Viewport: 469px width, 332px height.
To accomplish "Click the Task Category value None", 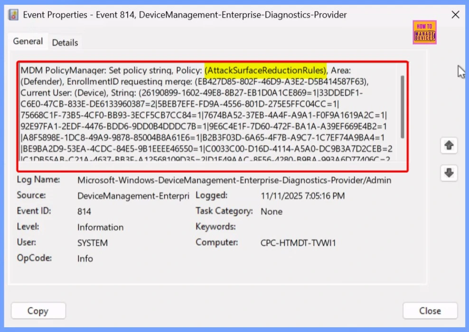I will coord(272,212).
